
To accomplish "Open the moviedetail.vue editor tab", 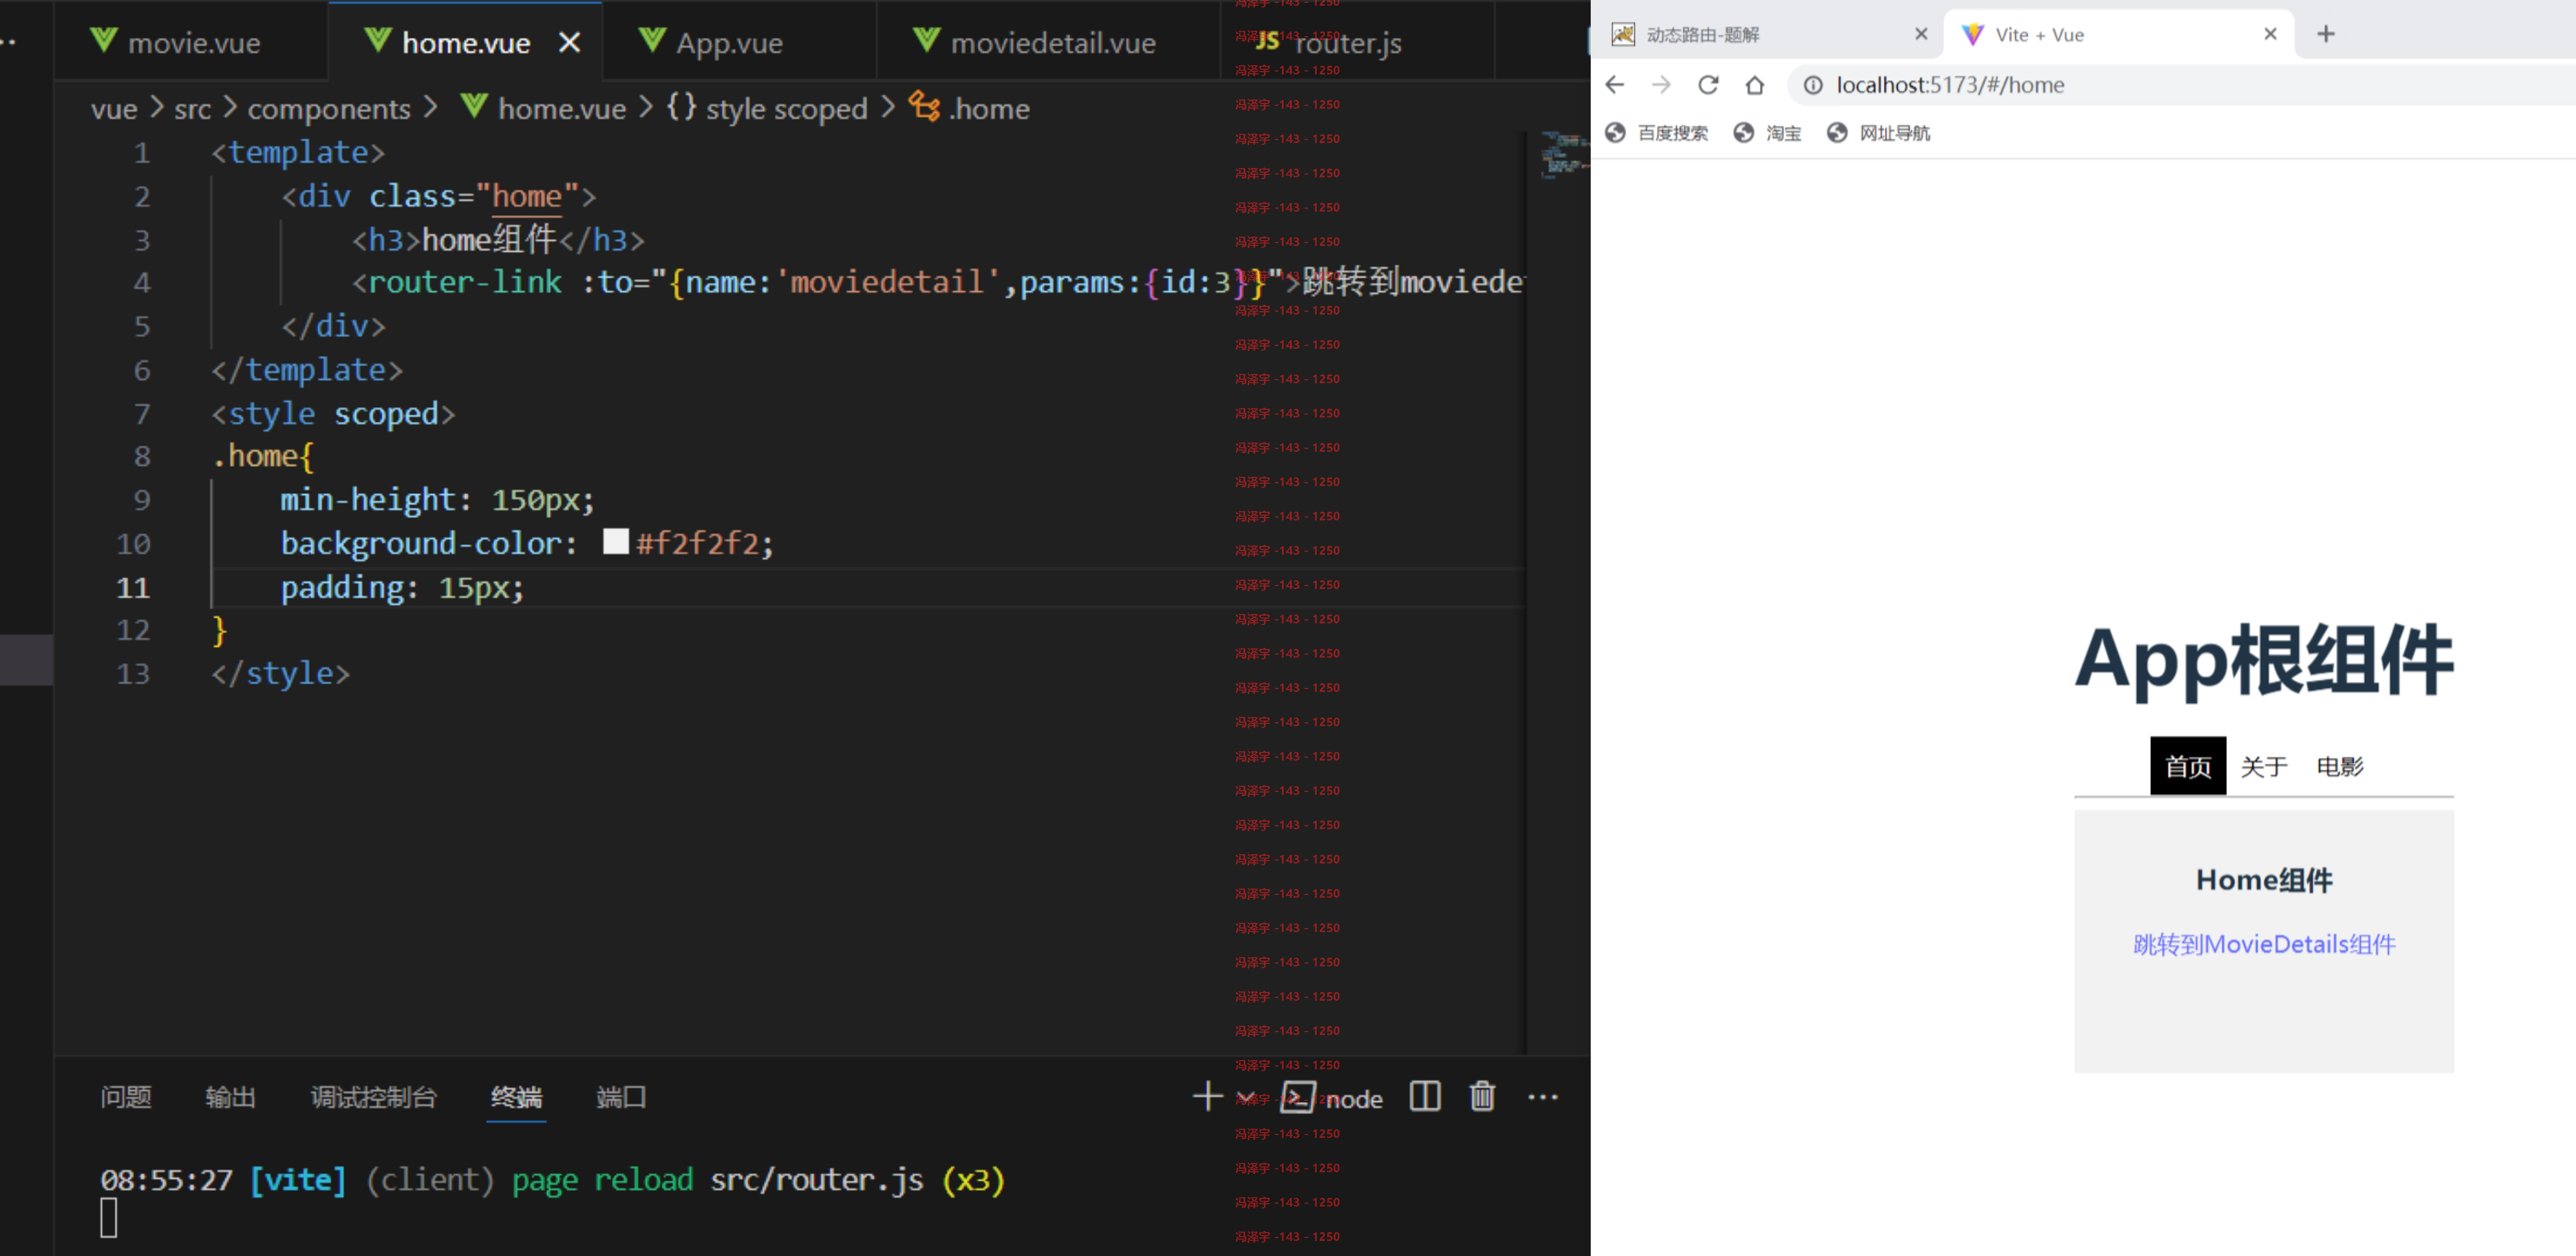I will 1048,42.
